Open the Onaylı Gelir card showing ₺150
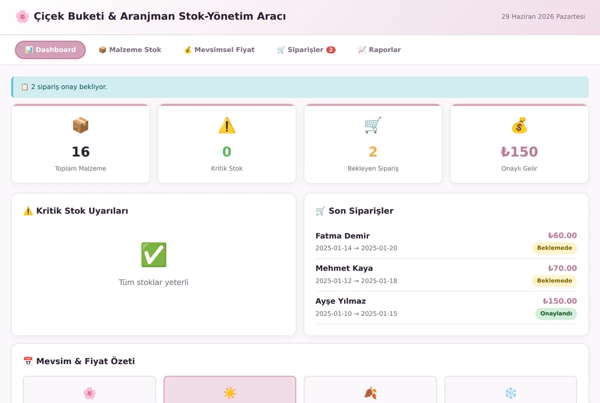The width and height of the screenshot is (600, 403). coord(519,144)
